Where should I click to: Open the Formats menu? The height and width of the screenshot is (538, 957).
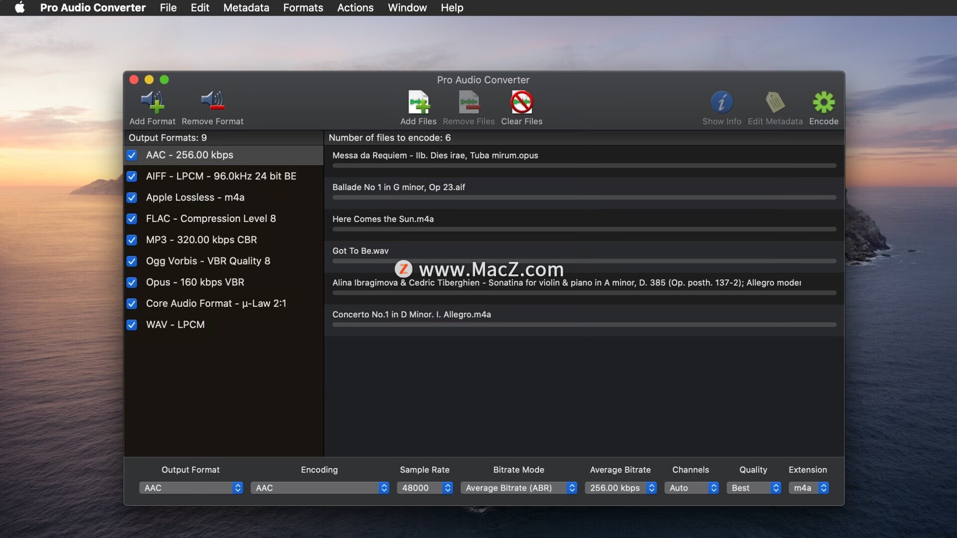[303, 7]
